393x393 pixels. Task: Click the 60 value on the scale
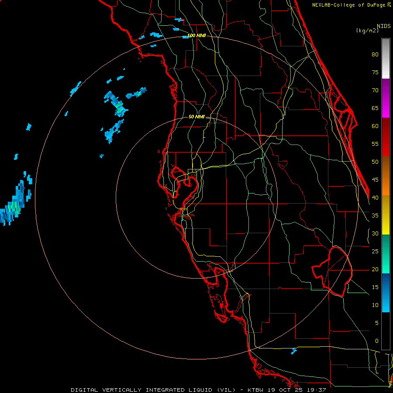[375, 126]
